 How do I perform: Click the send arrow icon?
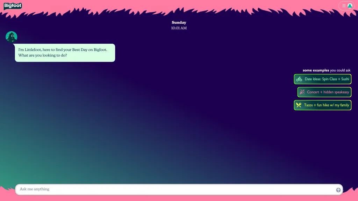[338, 190]
